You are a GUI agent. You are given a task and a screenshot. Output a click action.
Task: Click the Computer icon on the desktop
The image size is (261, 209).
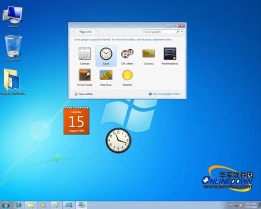[x=13, y=17]
